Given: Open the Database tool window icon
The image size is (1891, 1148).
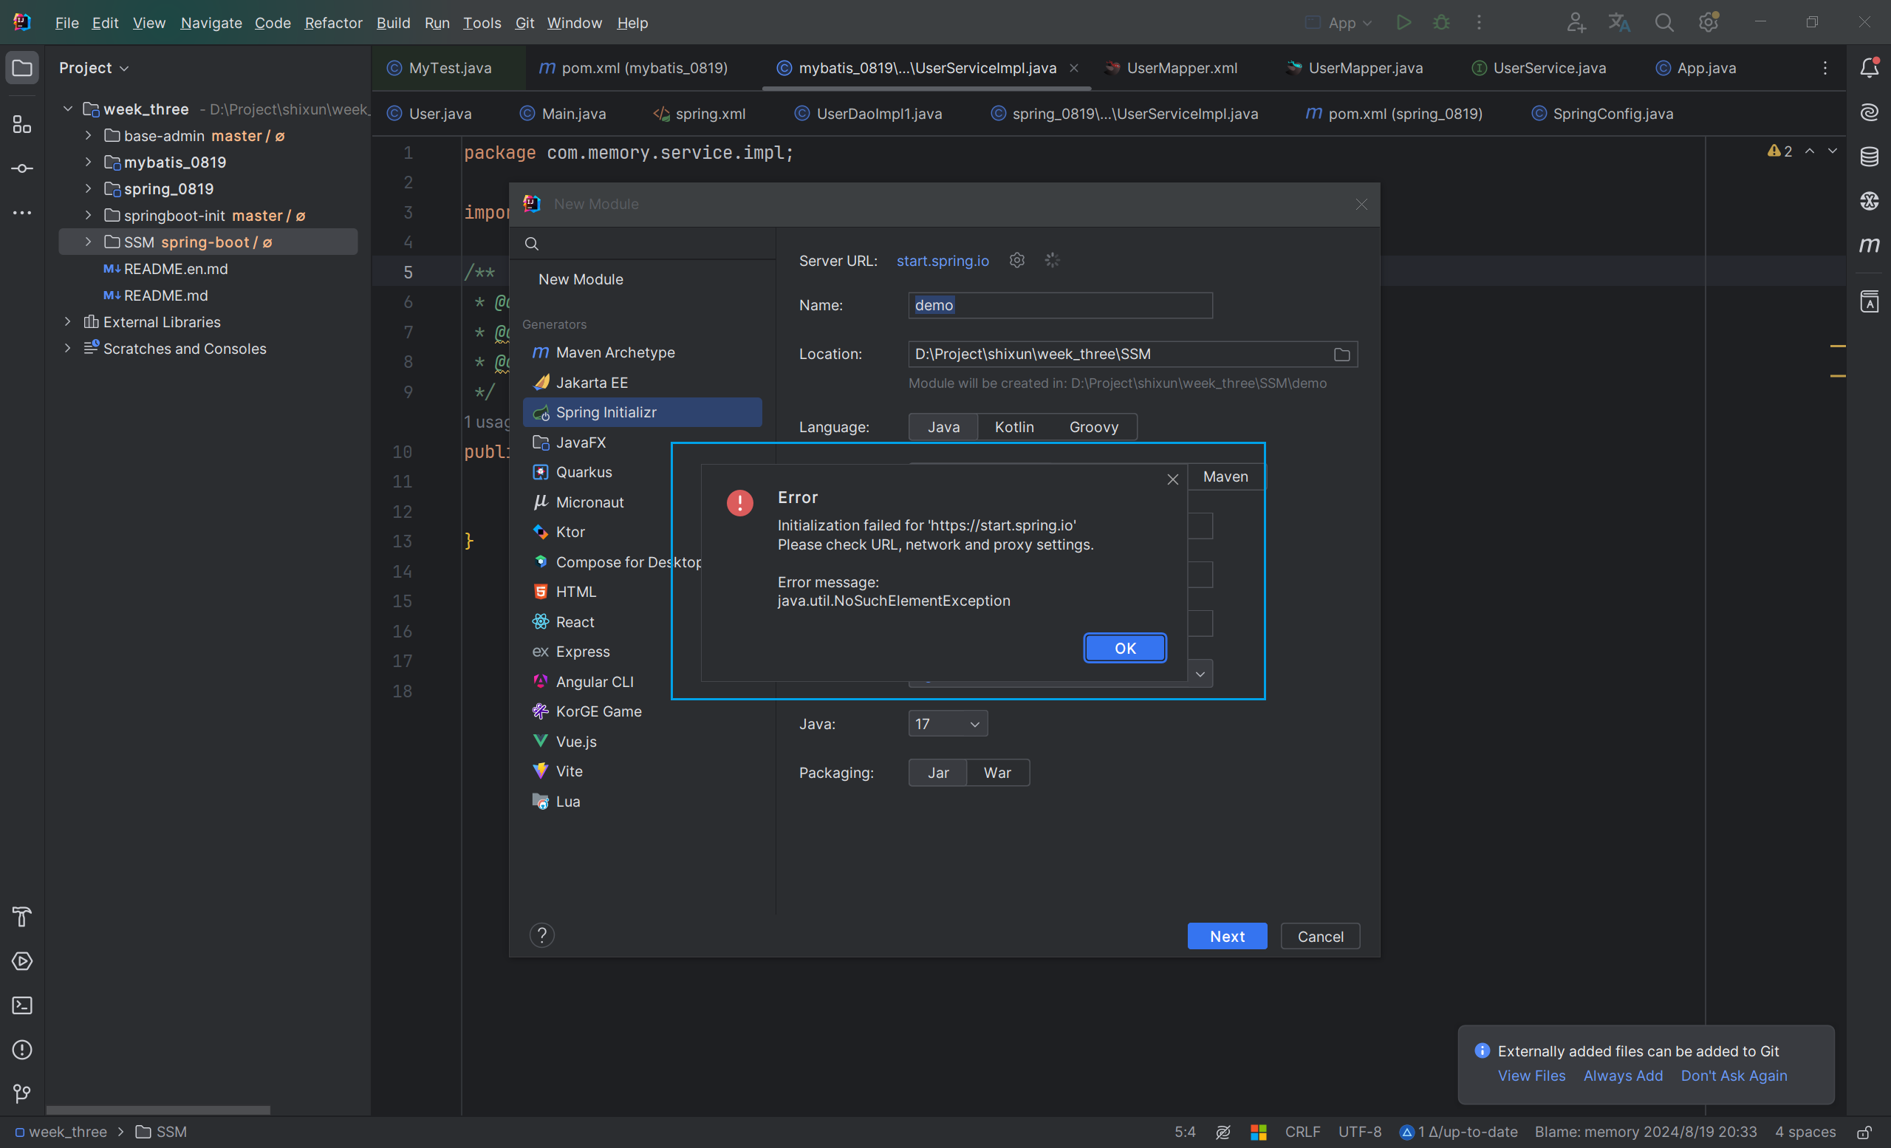Looking at the screenshot, I should point(1870,156).
